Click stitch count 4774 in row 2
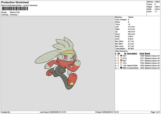This screenshot has height=114, width=161. coord(124,58)
